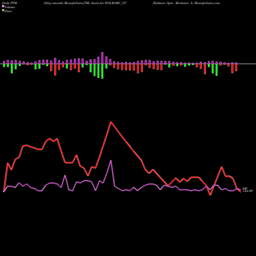Click the Holmarc Opto Mechatro MunafaSutra.com text

186,3
